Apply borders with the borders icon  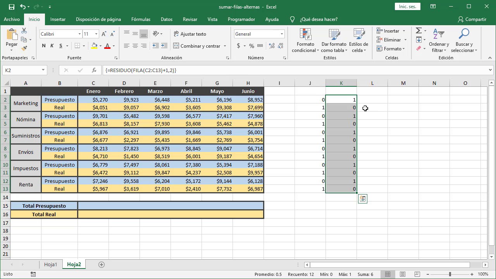(x=77, y=46)
